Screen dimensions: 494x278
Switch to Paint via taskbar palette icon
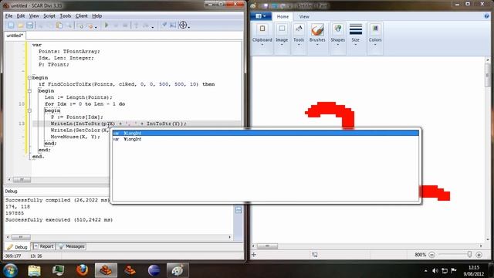178,270
